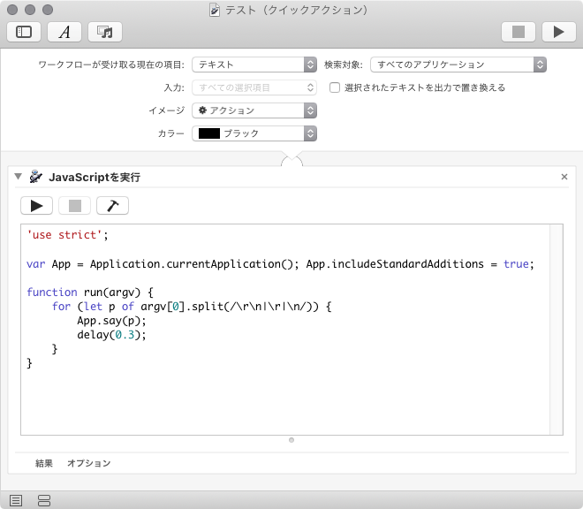583x509 pixels.
Task: Remove the JavaScript action with X
Action: pos(564,178)
